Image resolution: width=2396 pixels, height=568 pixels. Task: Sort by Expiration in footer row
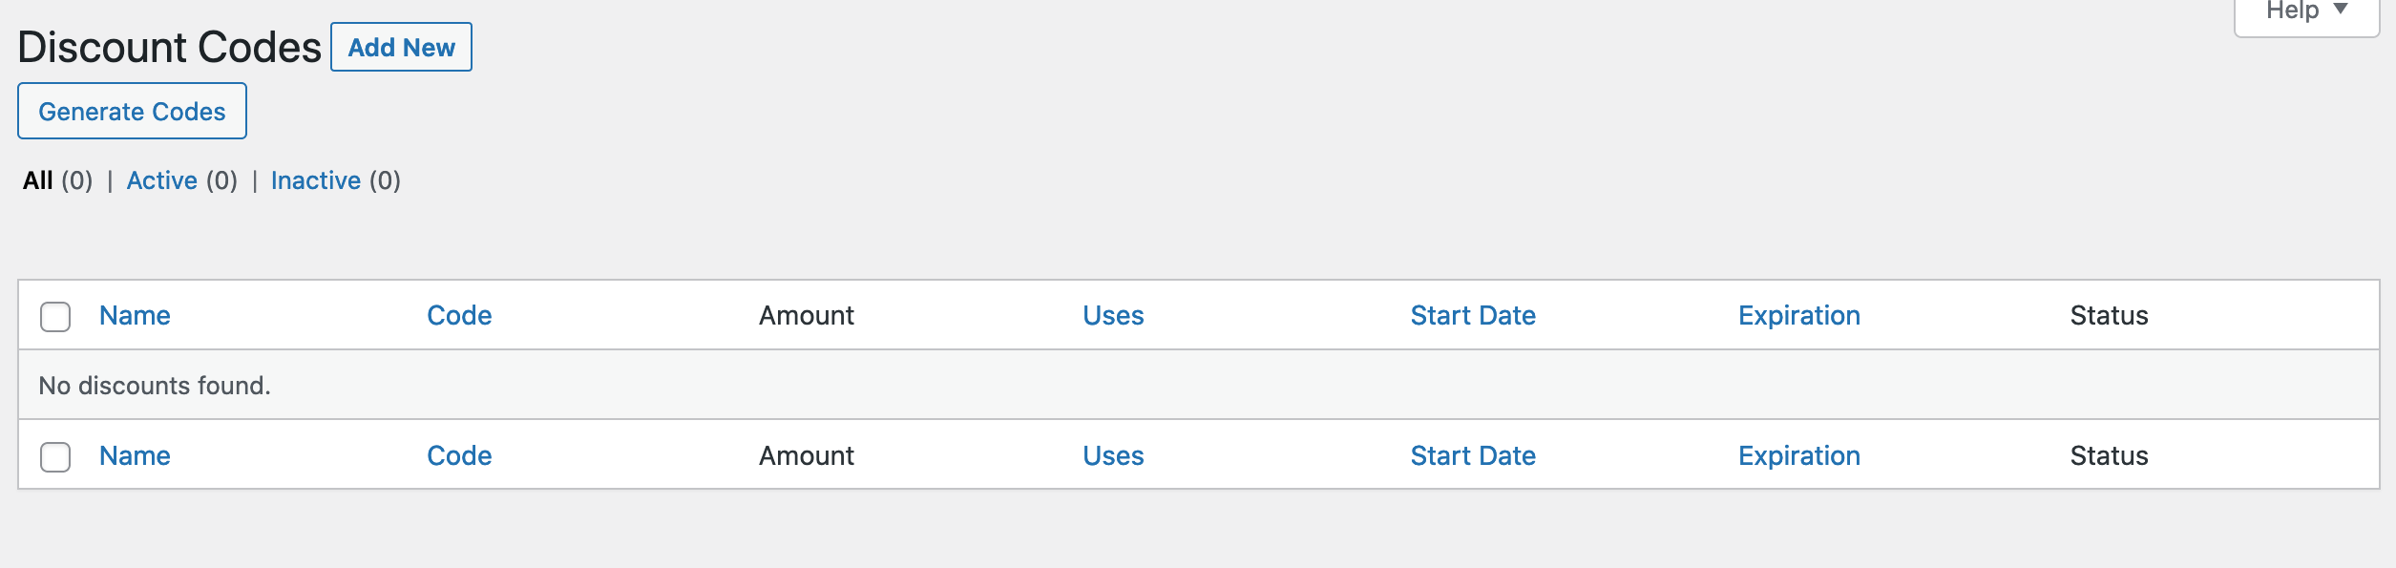click(1798, 456)
